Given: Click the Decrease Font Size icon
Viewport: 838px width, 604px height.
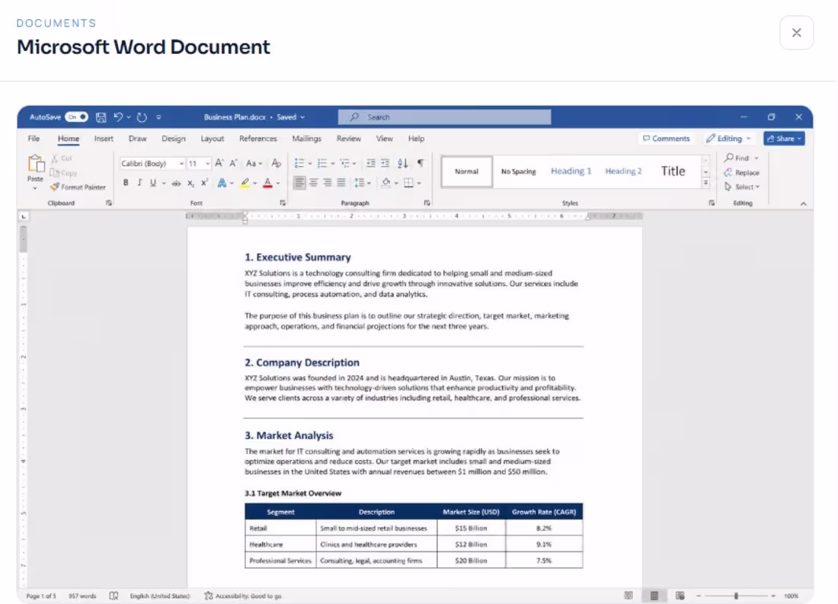Looking at the screenshot, I should click(x=234, y=163).
